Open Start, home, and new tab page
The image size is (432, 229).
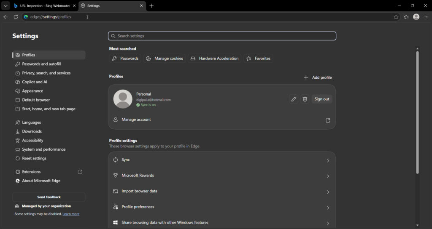coord(49,109)
